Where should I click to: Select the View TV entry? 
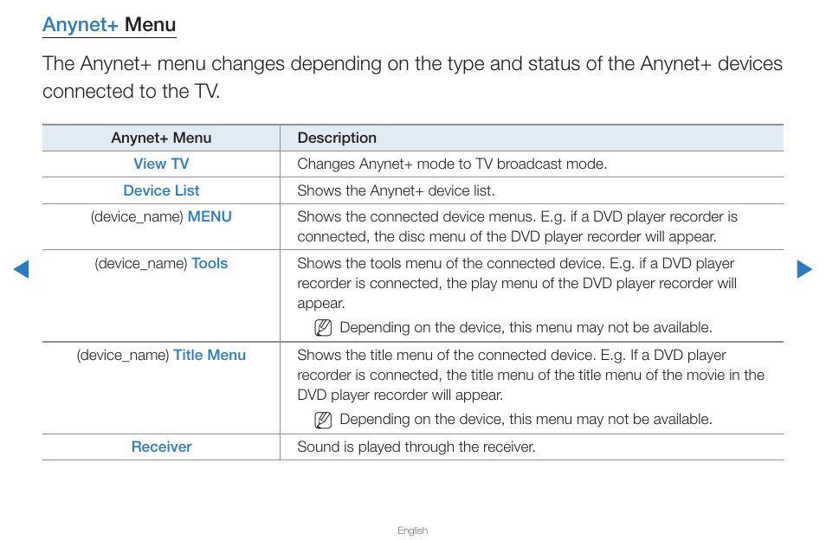161,164
